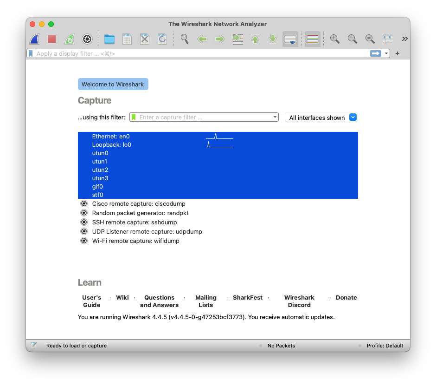Select UDP Listener remote capture: udpdump
Screen dimensions: 436x386
click(147, 231)
